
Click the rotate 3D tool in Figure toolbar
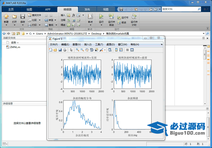click(x=92, y=50)
